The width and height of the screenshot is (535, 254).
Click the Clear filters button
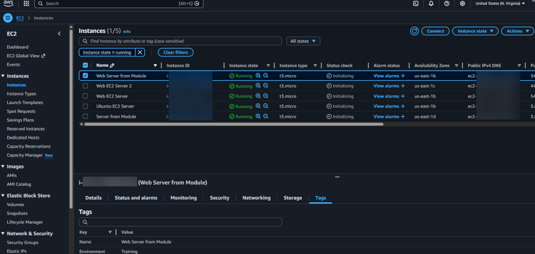(176, 52)
